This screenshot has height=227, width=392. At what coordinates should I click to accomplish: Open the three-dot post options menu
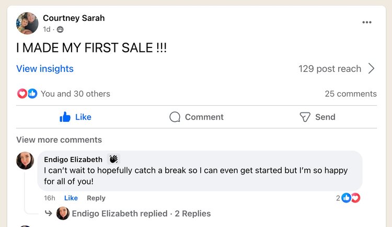point(367,22)
